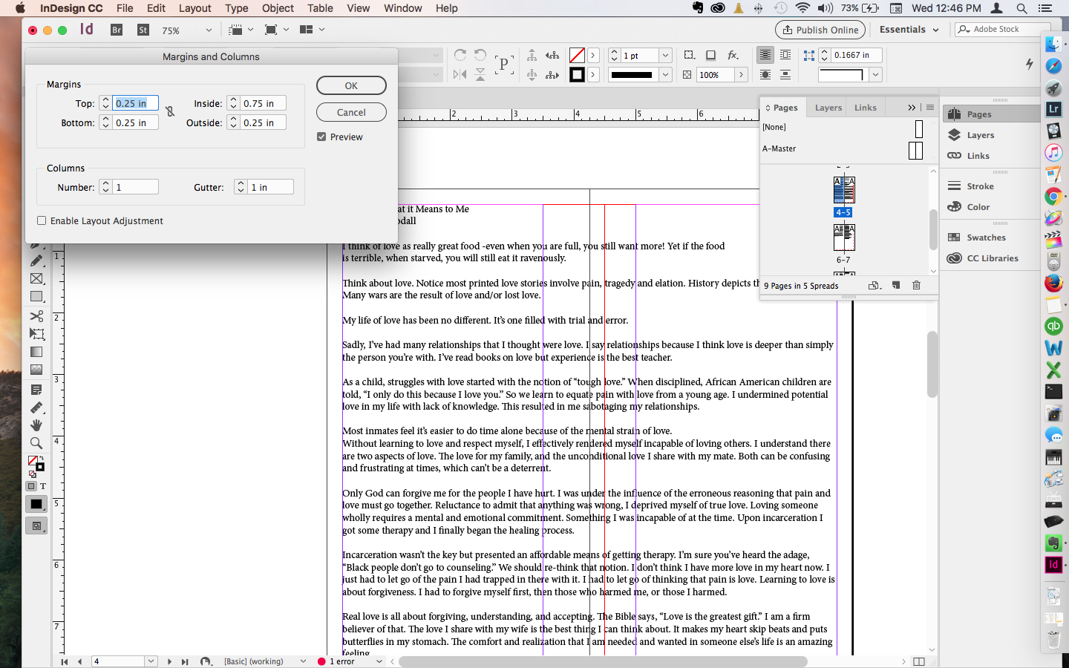Screen dimensions: 1069x668
Task: Toggle the margins chain link icon
Action: coord(170,112)
